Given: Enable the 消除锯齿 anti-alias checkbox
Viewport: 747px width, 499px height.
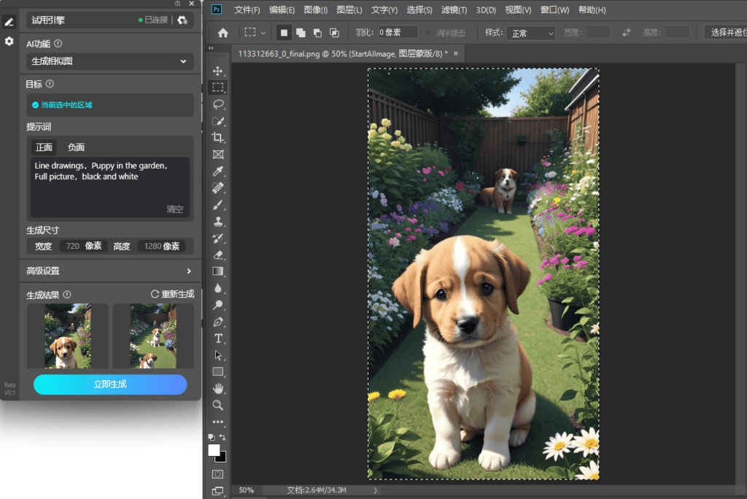Looking at the screenshot, I should coord(427,33).
